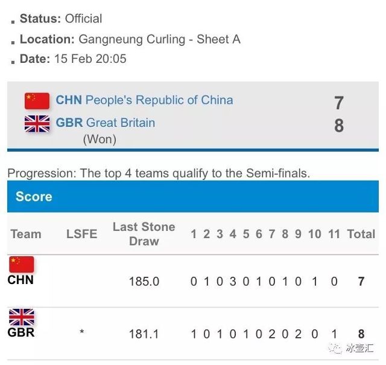Click the British flag in score table row
The height and width of the screenshot is (365, 386).
[22, 317]
